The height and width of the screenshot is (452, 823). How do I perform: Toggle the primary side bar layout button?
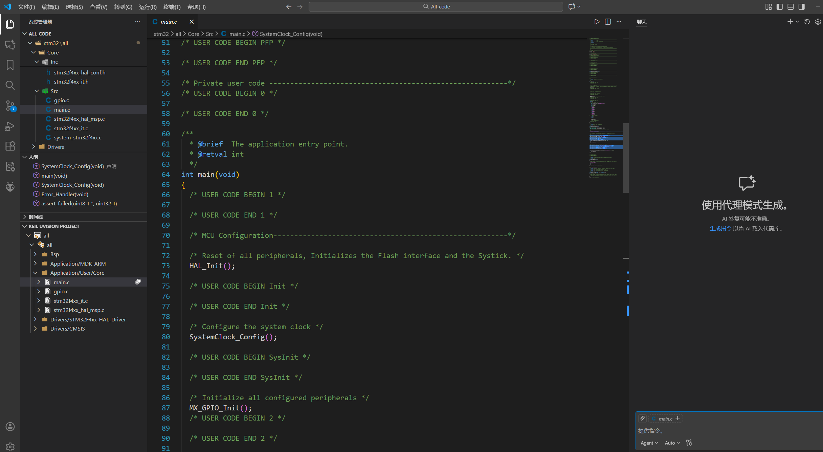tap(780, 7)
